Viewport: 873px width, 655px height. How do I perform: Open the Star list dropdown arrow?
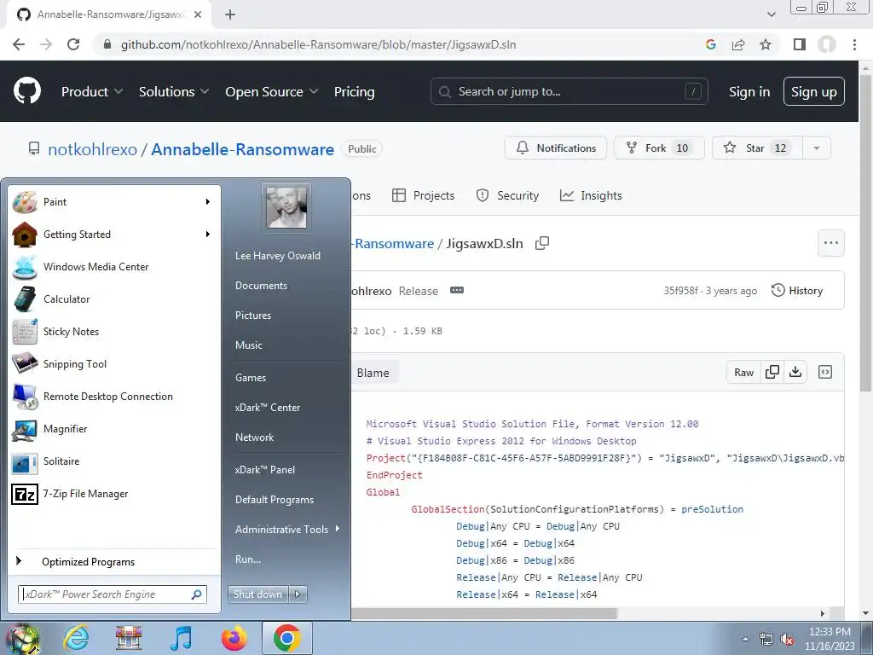(816, 148)
